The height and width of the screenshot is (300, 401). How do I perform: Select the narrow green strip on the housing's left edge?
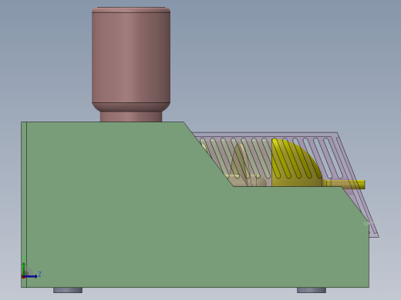pyautogui.click(x=24, y=205)
